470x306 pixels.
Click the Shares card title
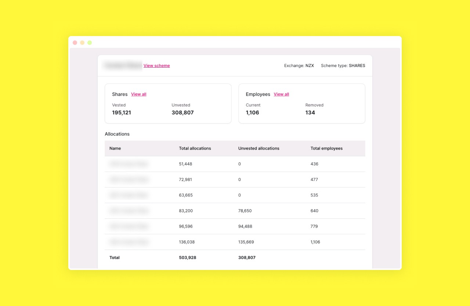tap(120, 94)
